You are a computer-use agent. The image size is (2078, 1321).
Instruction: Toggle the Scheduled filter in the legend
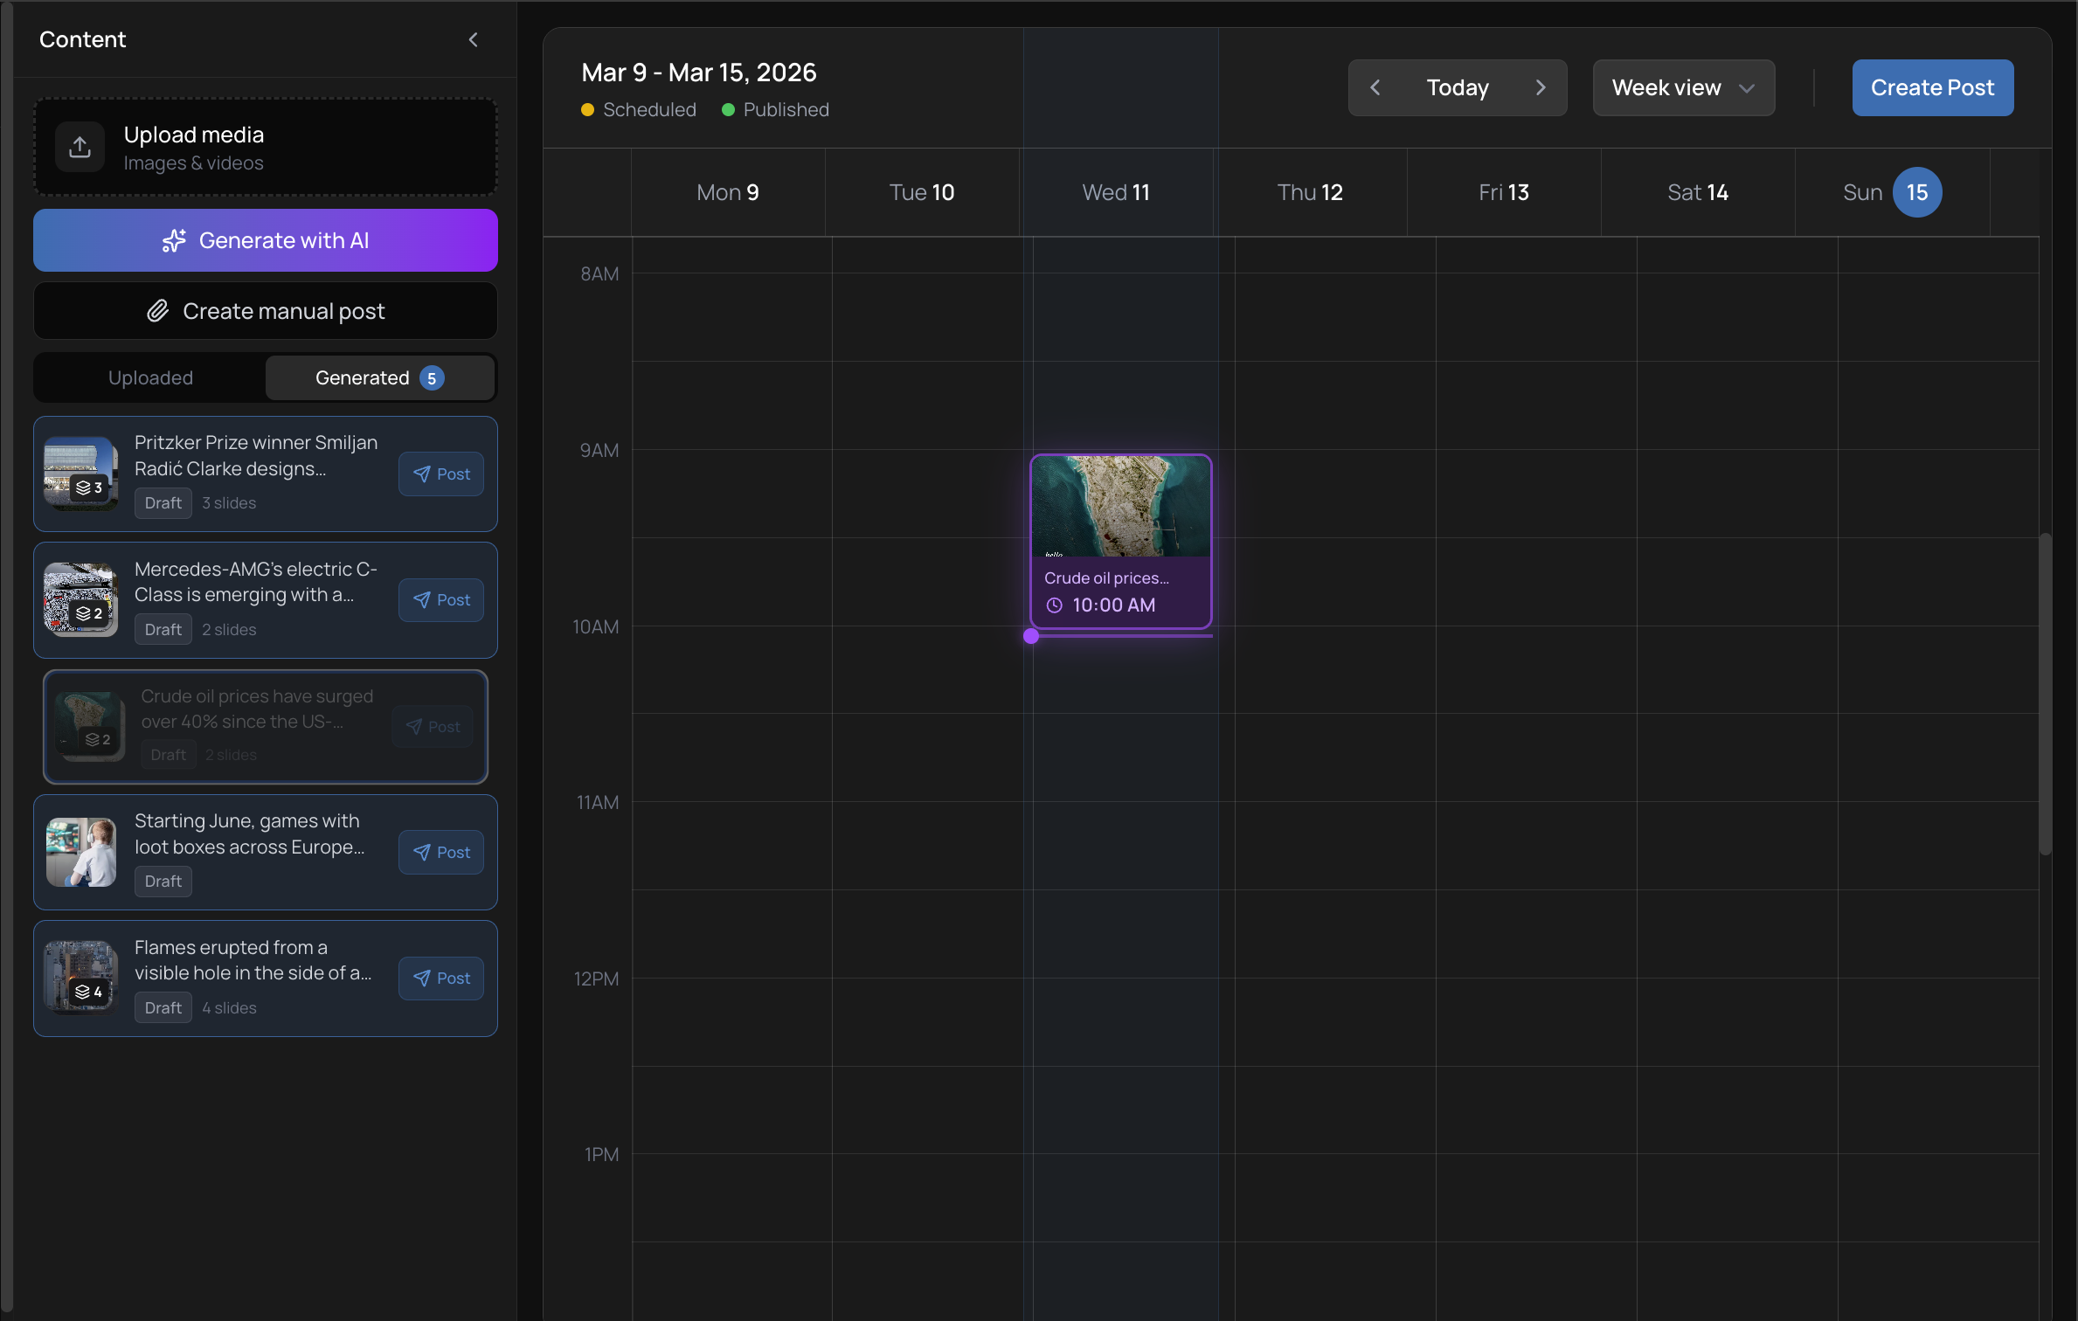click(x=637, y=109)
